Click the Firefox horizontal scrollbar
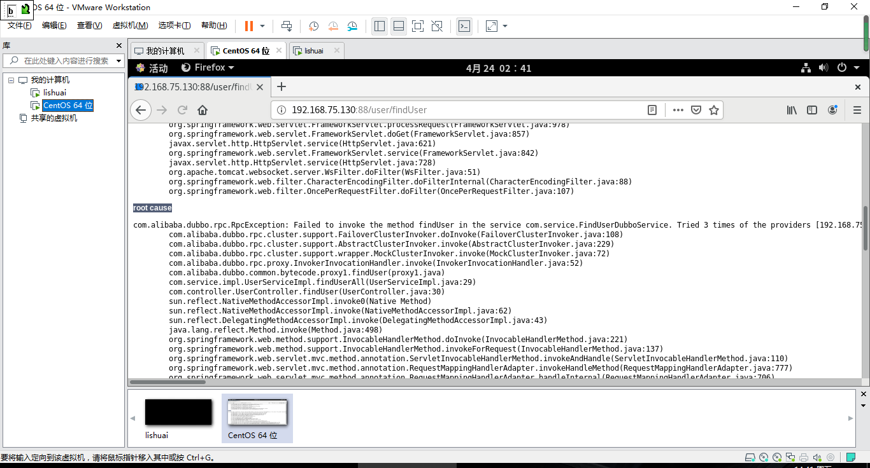Image resolution: width=870 pixels, height=468 pixels. [167, 382]
